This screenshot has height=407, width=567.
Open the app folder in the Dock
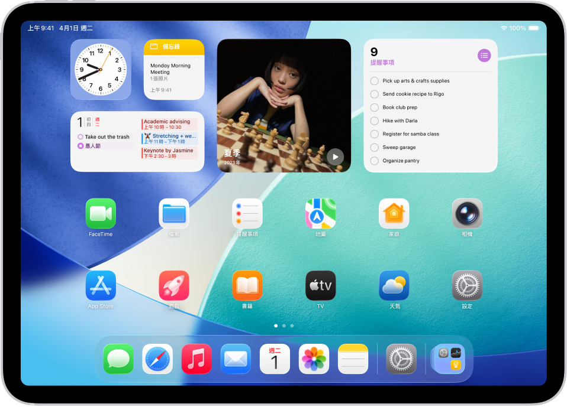[448, 359]
